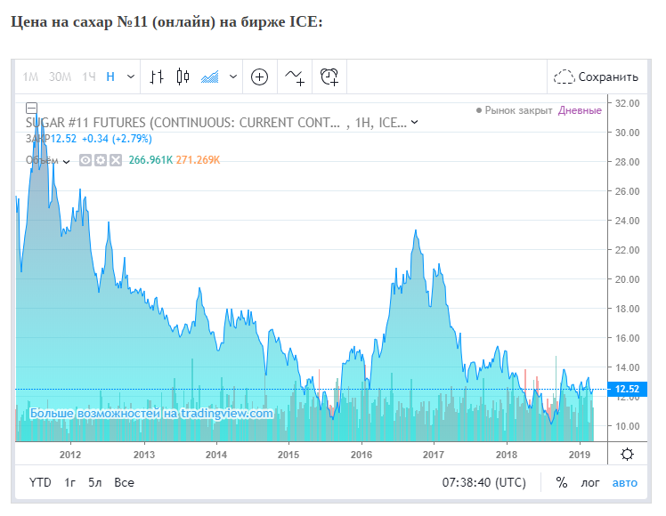Open the interval dropdown arrow
Viewport: 666px width, 516px height.
tap(131, 77)
